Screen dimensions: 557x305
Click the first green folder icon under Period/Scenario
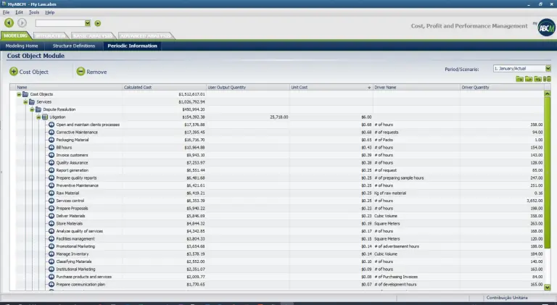pos(519,78)
